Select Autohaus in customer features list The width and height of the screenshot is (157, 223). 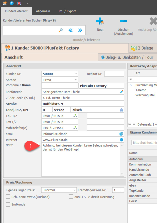coord(142,159)
